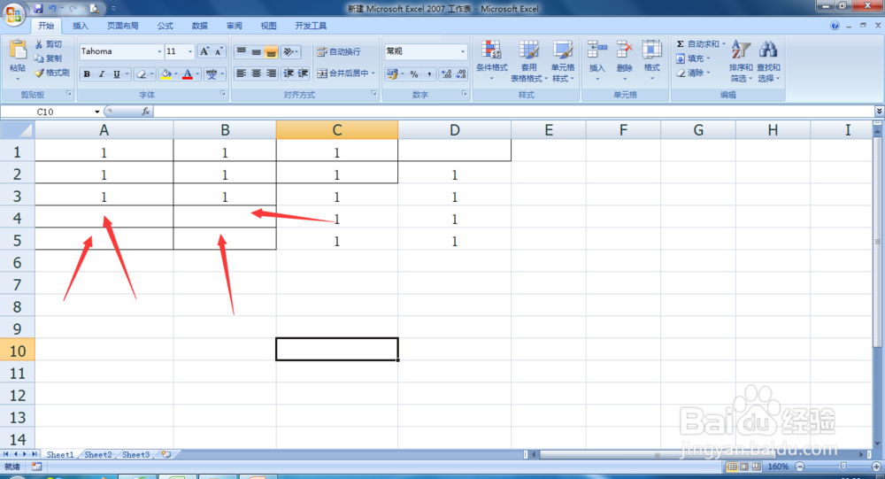Open the font name Tahoma dropdown
The image size is (885, 479).
click(x=159, y=51)
